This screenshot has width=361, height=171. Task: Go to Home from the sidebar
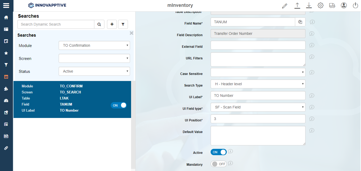click(x=6, y=17)
